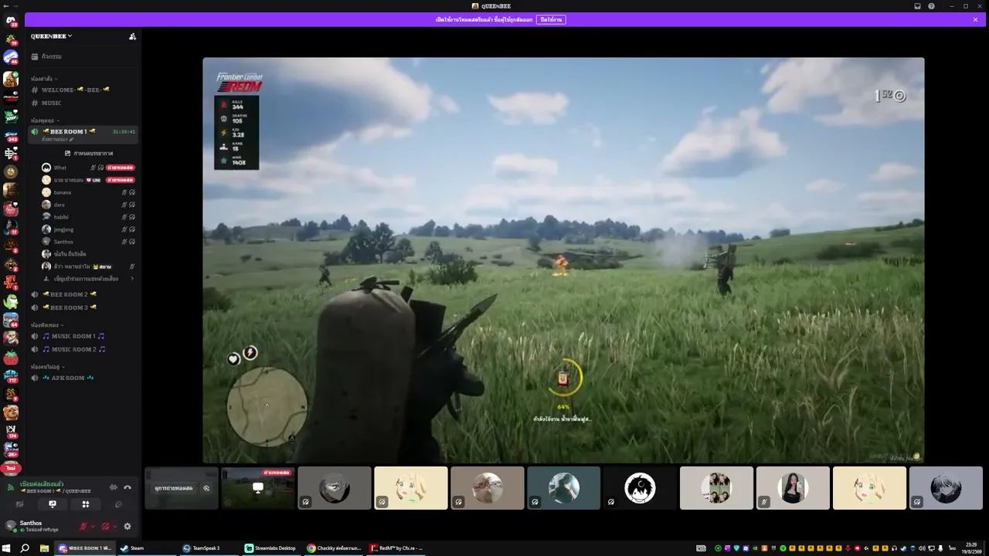
Task: Join the AFK ROOM voice channel
Action: pyautogui.click(x=83, y=378)
